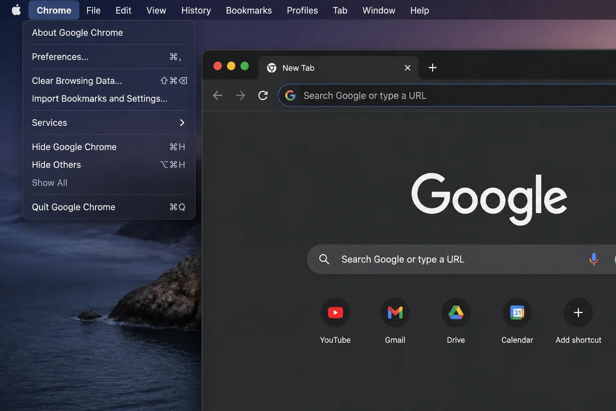This screenshot has width=616, height=411.
Task: Click the Google logo icon in address bar
Action: tap(290, 96)
